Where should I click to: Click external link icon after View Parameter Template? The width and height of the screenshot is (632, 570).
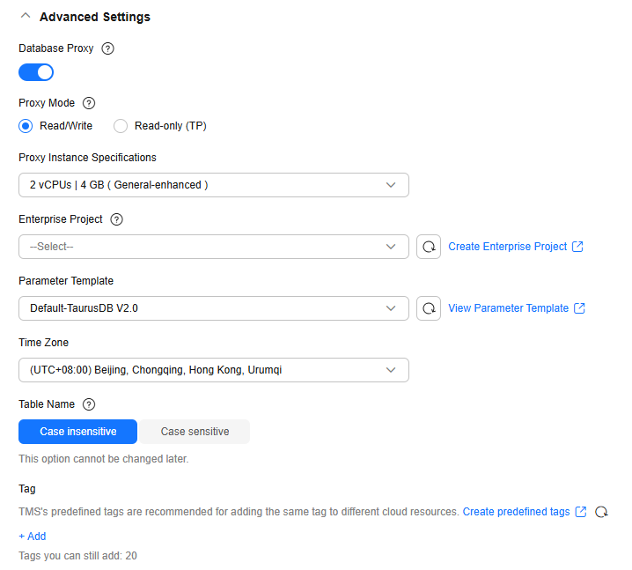click(x=579, y=308)
